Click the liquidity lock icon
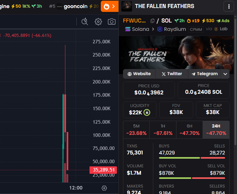The width and height of the screenshot is (237, 194). click(x=147, y=112)
